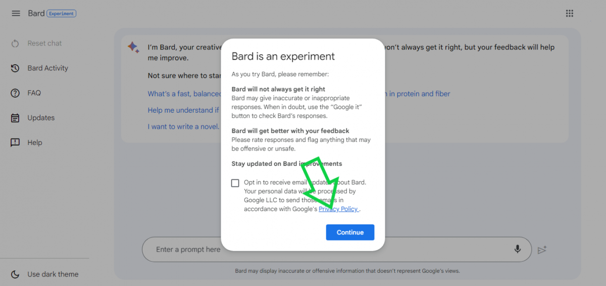Click the "I want to write a novel" suggestion
This screenshot has height=286, width=606.
coord(184,126)
